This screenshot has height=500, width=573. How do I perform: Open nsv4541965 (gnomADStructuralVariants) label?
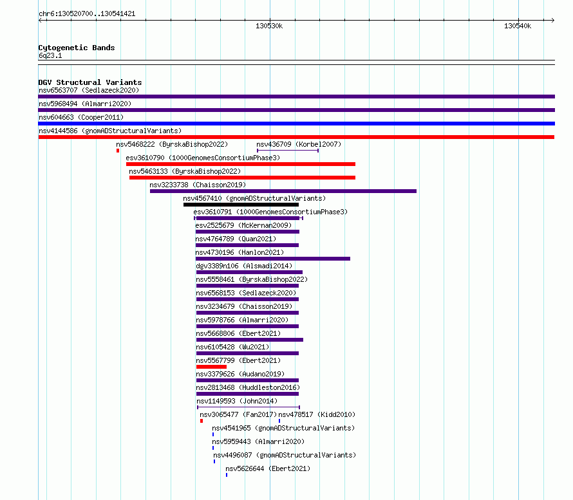click(x=283, y=428)
